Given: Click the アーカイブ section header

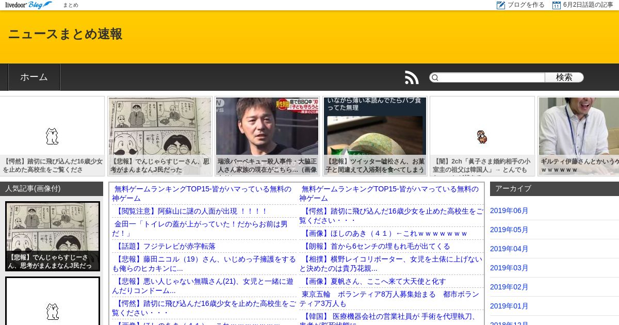Looking at the screenshot, I should click(555, 189).
